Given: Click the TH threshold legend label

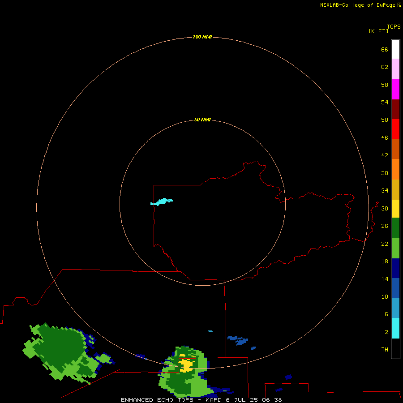Looking at the screenshot, I should 385,349.
